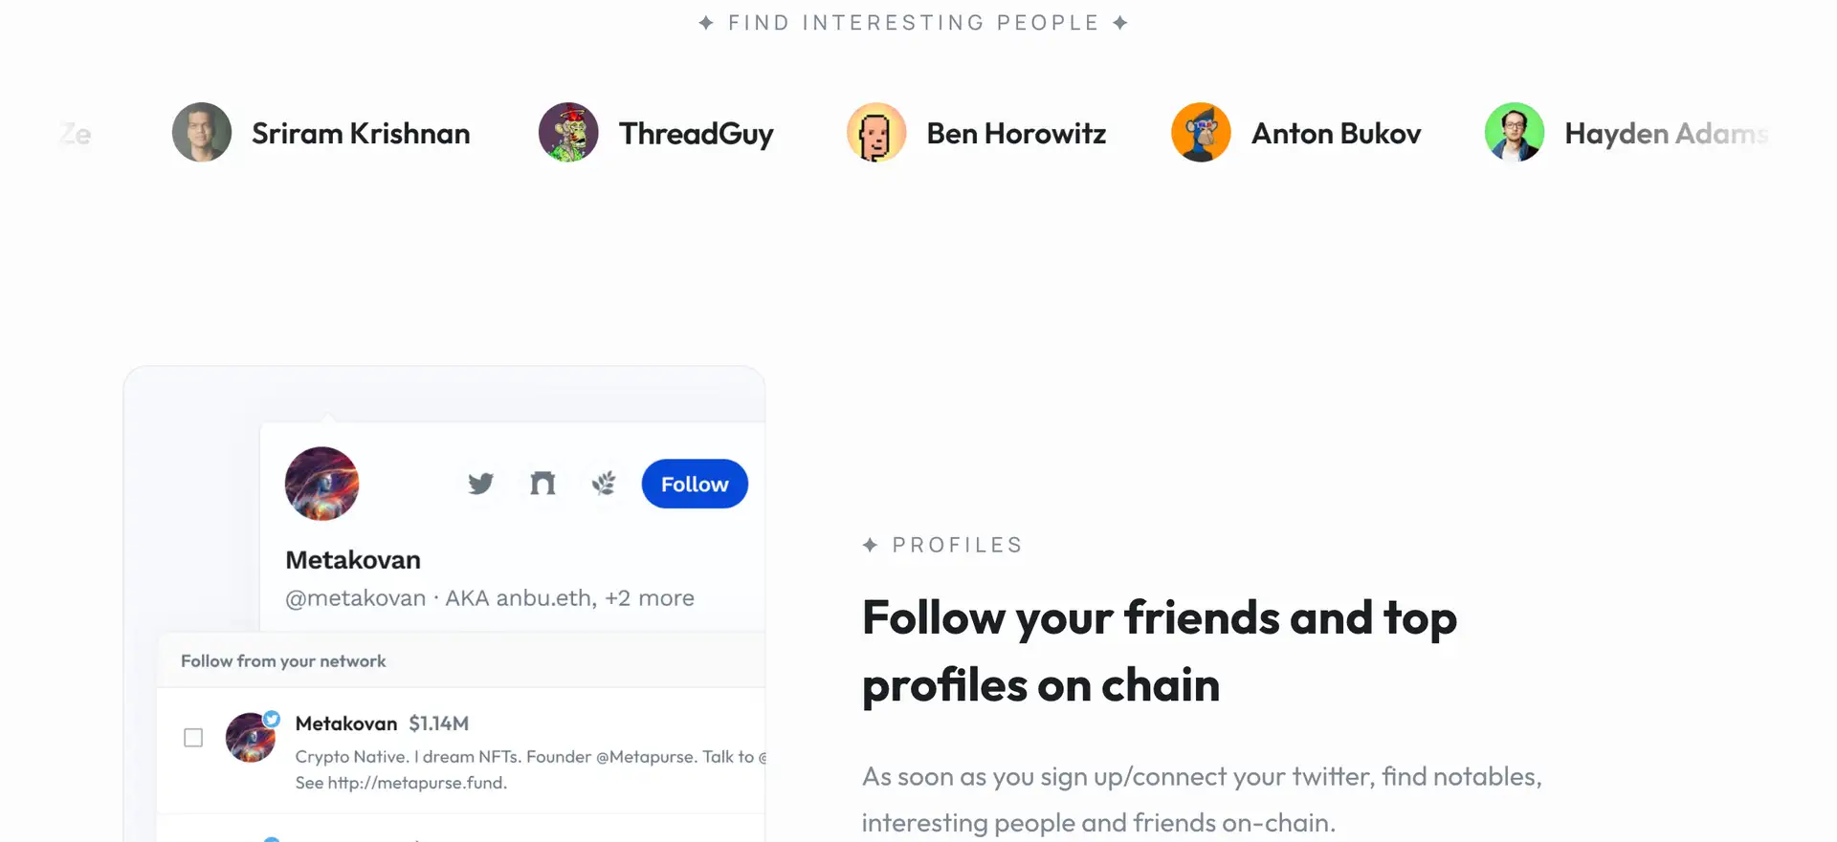1837x842 pixels.
Task: Click Metakovan's large profile picture
Action: click(321, 484)
